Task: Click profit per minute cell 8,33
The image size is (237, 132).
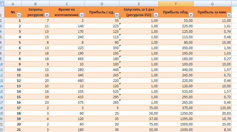Action: click(x=212, y=130)
